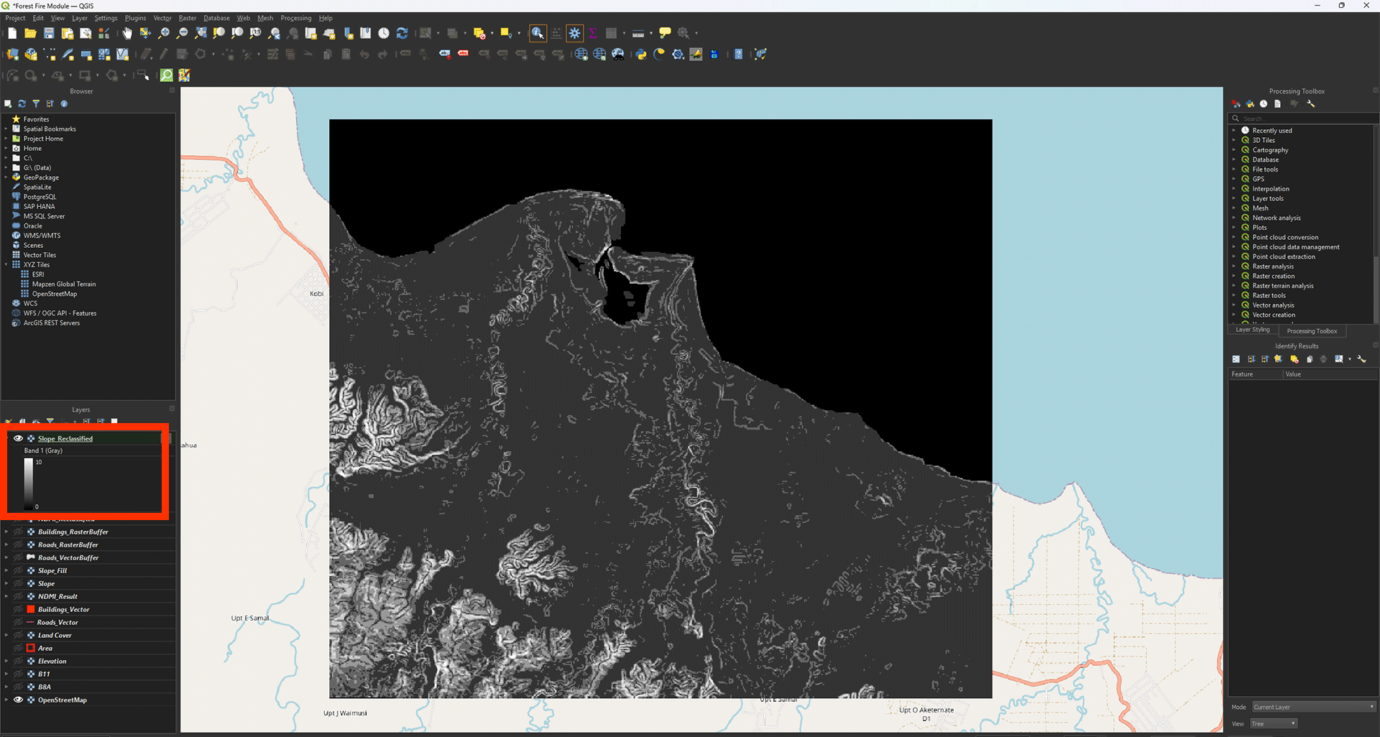Select OpenStreetMap under XYZ Tiles
This screenshot has width=1380, height=737.
54,294
